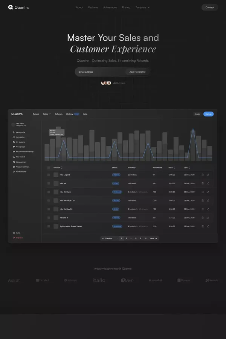Delete the Nike Legend row with trash icon
The width and height of the screenshot is (226, 339).
tap(203, 175)
